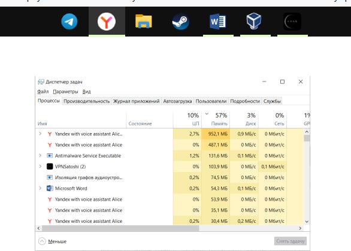Open the dark VPN app taskbar icon
This screenshot has width=351, height=251.
coord(292,22)
